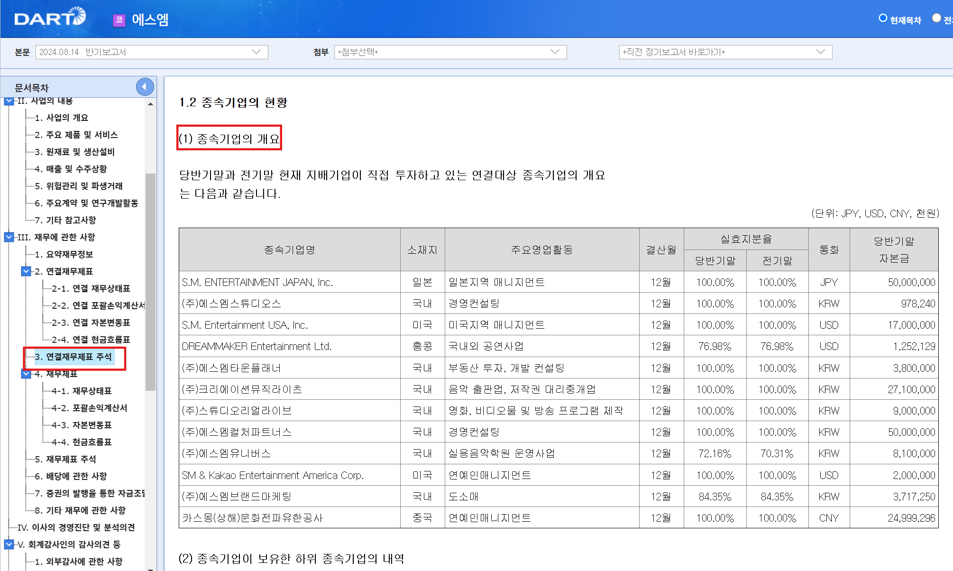
Task: Click the DART logo
Action: coord(50,18)
